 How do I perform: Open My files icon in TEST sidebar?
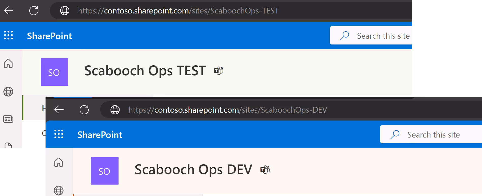coord(8,145)
